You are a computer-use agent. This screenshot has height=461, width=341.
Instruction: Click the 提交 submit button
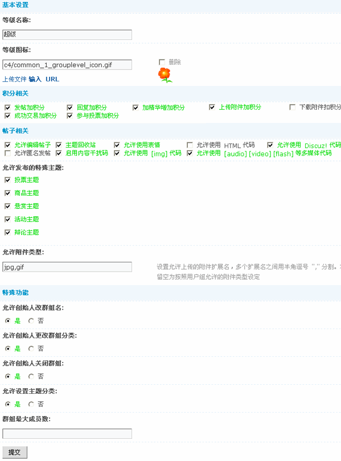coord(15,452)
